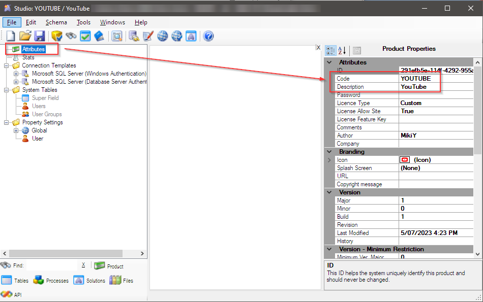
Task: Select the Attributes tree node
Action: pyautogui.click(x=33, y=49)
